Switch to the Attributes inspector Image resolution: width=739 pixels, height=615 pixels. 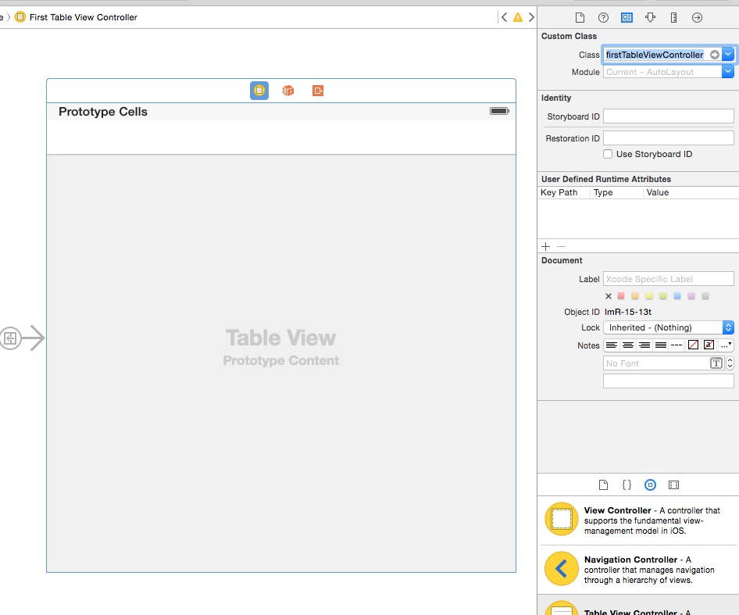click(x=650, y=17)
